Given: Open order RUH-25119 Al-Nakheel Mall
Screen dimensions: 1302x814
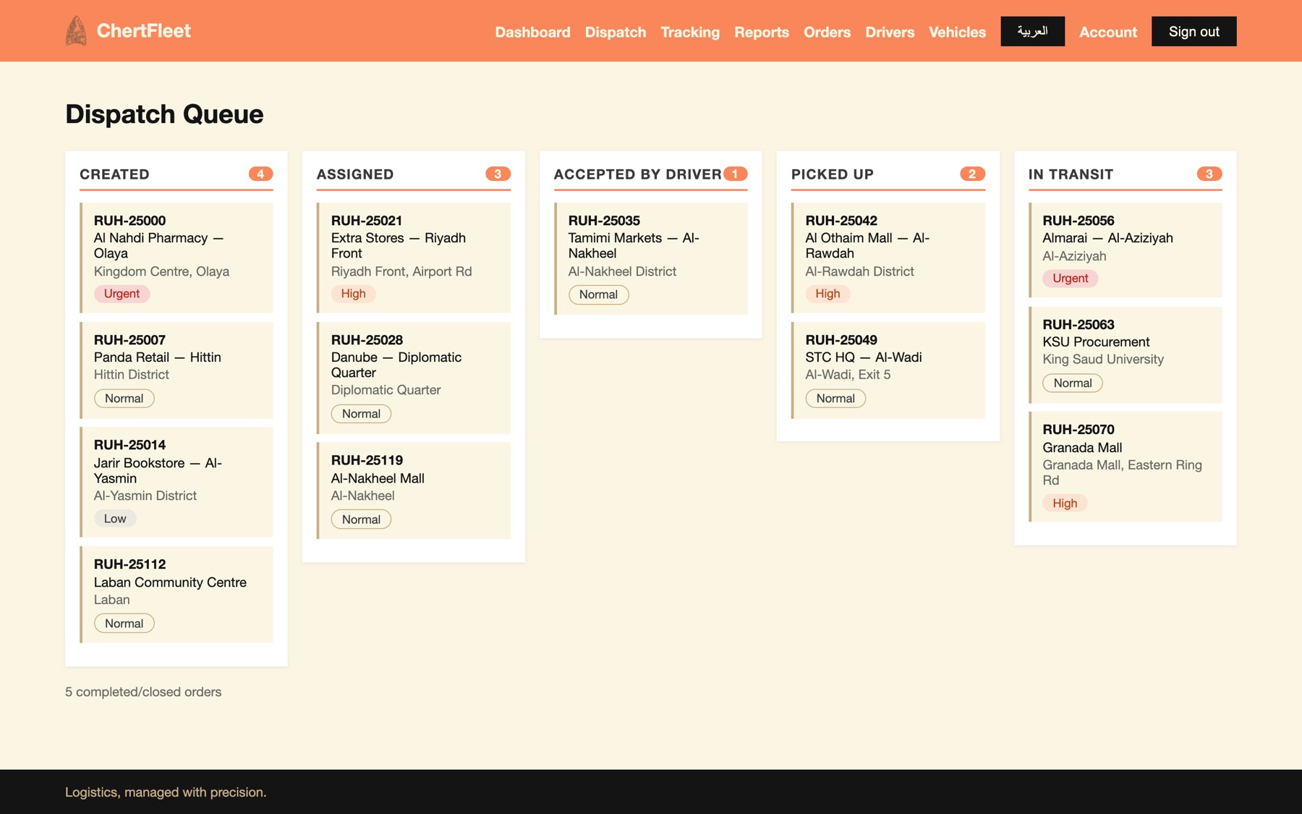Looking at the screenshot, I should coord(414,491).
